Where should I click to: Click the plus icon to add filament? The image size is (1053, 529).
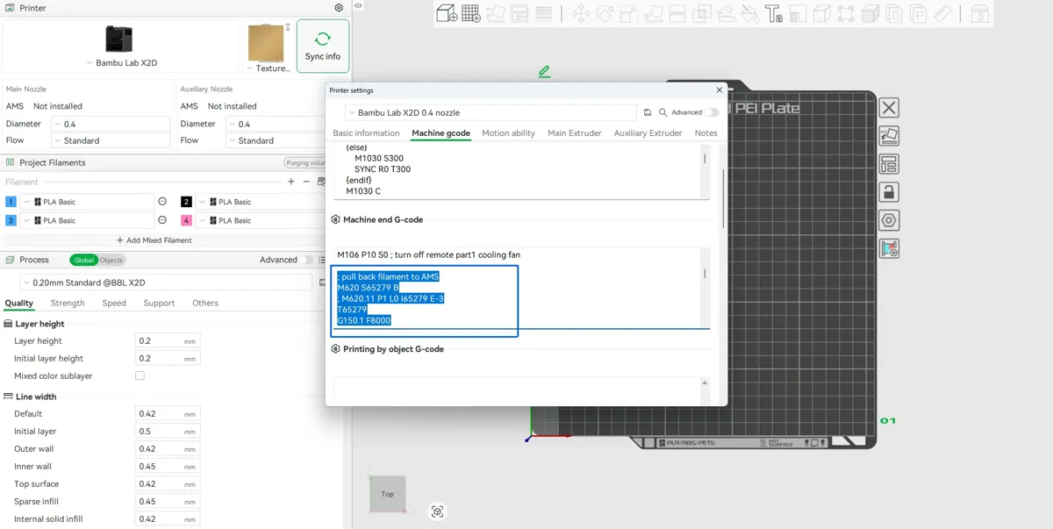click(x=291, y=182)
